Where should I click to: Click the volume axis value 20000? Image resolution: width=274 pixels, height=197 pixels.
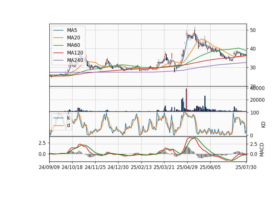click(x=257, y=100)
